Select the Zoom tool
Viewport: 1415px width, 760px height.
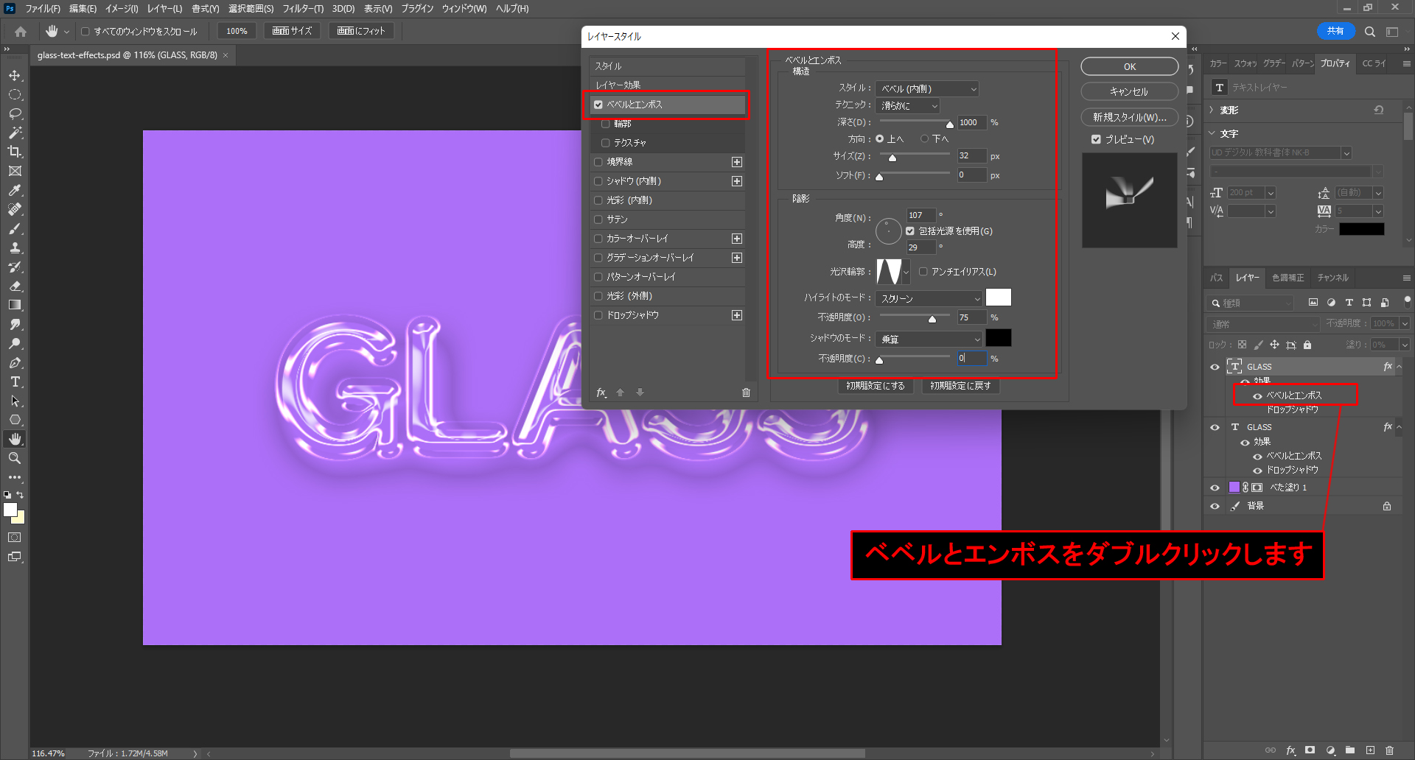point(15,458)
